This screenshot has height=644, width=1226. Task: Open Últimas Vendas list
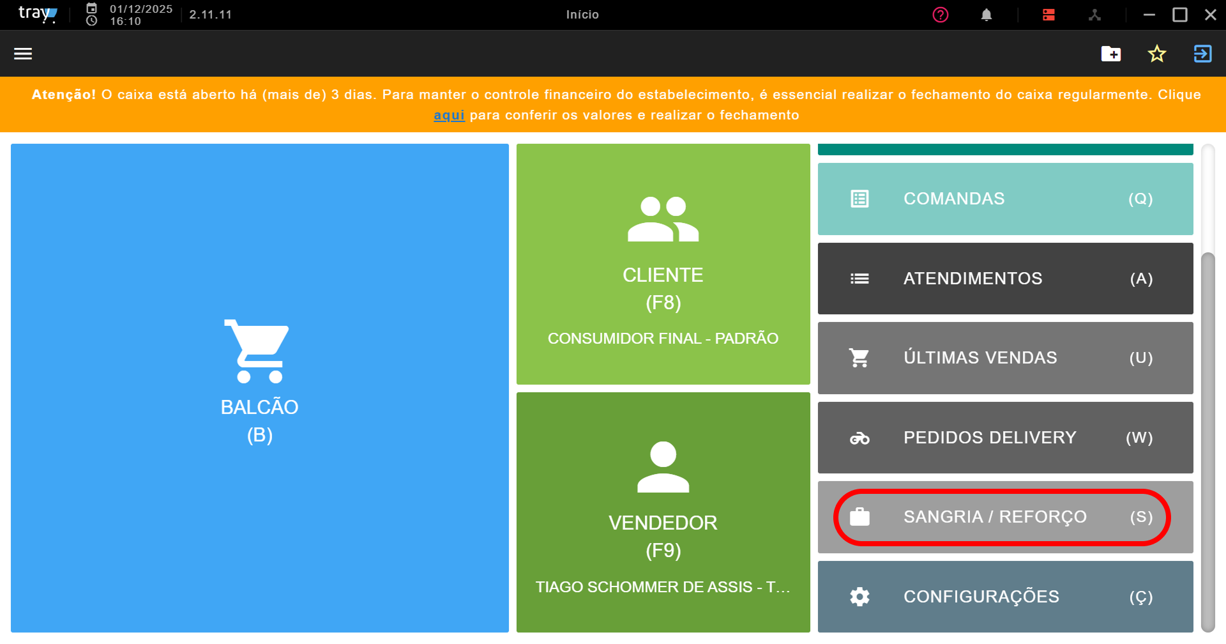point(1006,358)
